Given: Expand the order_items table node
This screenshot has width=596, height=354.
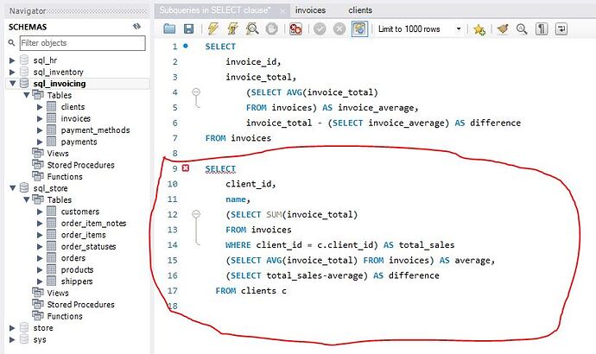Looking at the screenshot, I should tap(40, 235).
